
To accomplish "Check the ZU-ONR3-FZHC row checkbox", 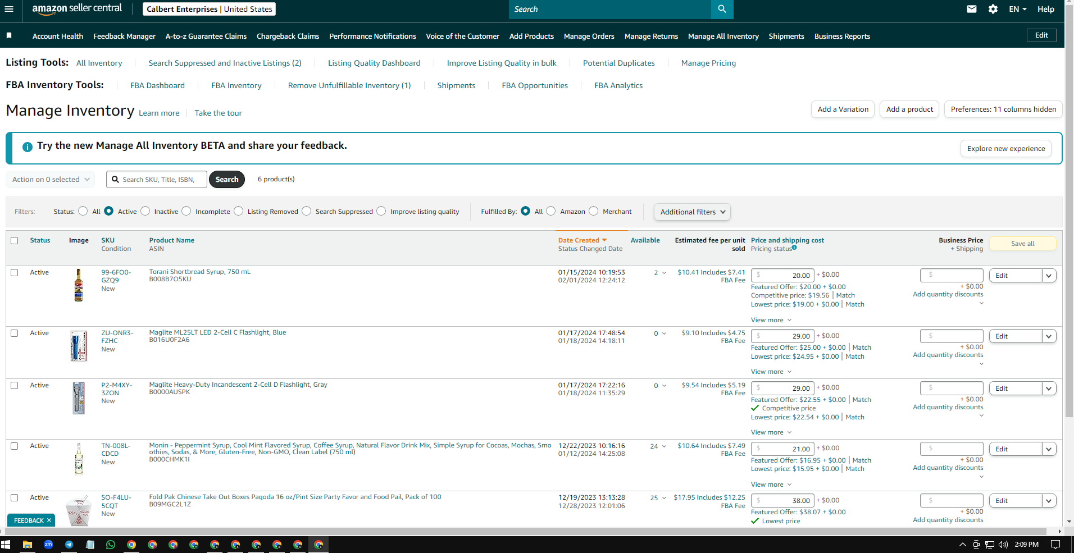I will click(x=15, y=333).
